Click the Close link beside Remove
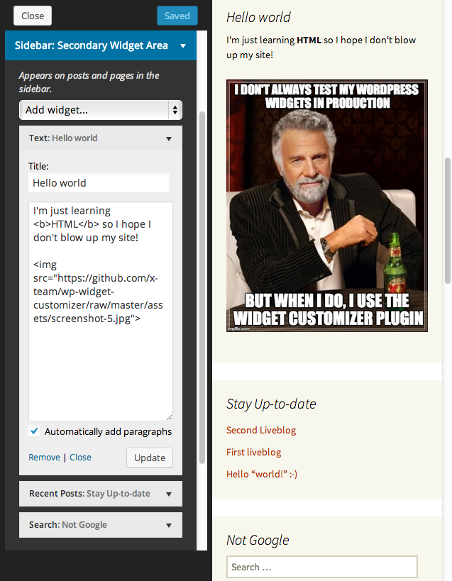This screenshot has height=581, width=452. (80, 458)
